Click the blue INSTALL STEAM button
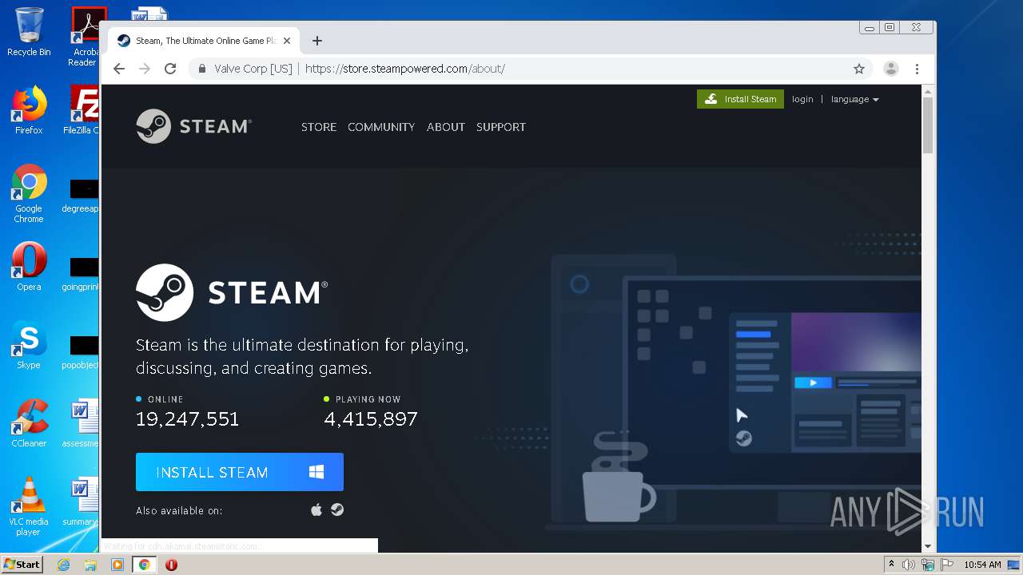The height and width of the screenshot is (575, 1023). point(240,472)
